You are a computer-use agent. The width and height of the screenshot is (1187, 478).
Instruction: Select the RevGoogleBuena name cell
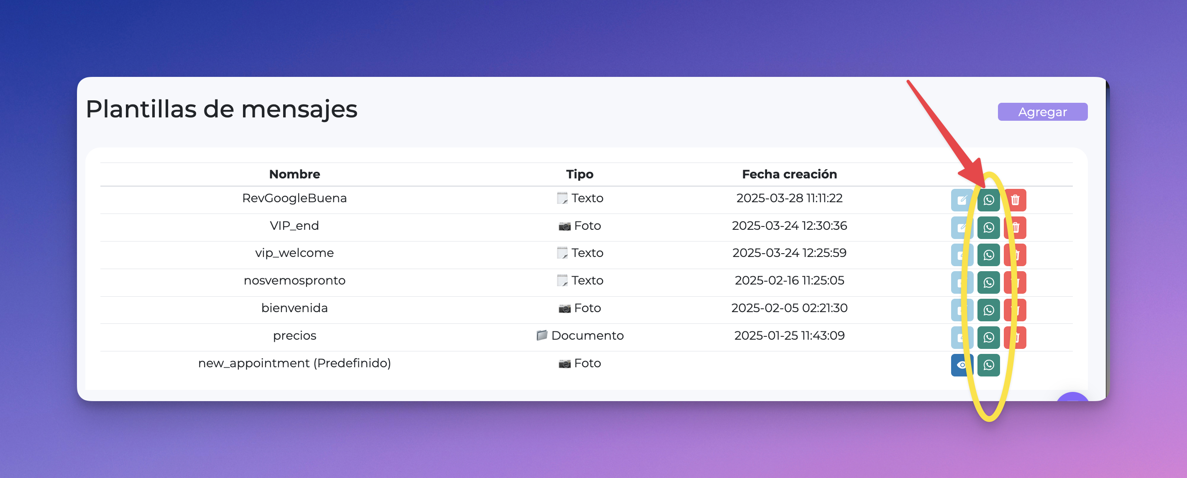[294, 198]
